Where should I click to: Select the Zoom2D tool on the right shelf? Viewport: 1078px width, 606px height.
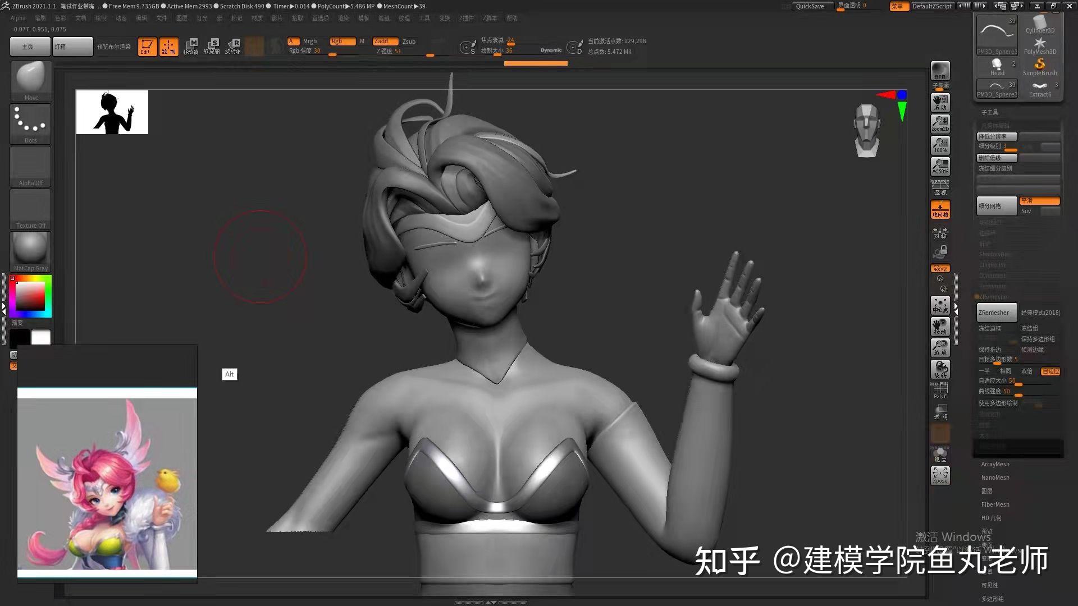click(x=940, y=125)
